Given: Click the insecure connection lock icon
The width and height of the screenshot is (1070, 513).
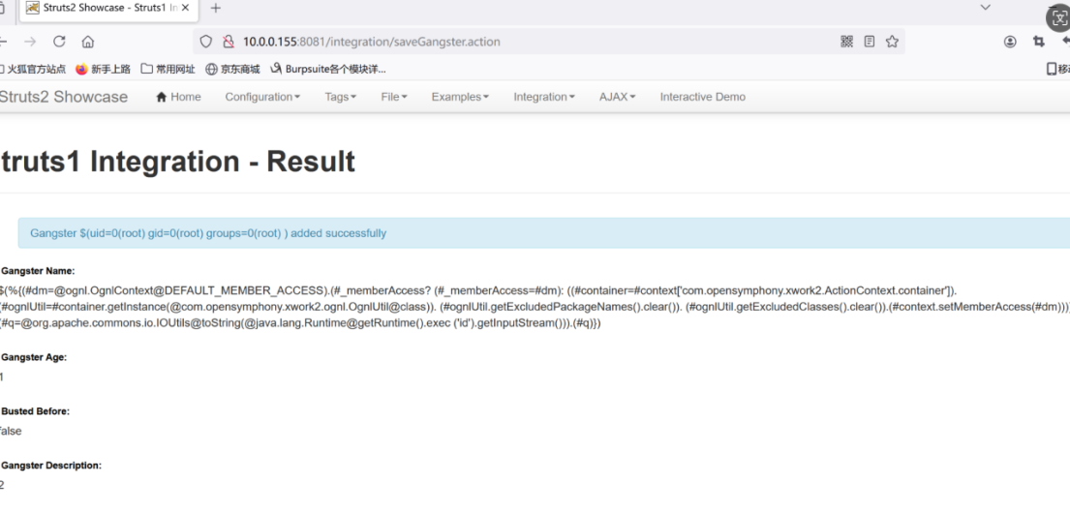Looking at the screenshot, I should [229, 42].
